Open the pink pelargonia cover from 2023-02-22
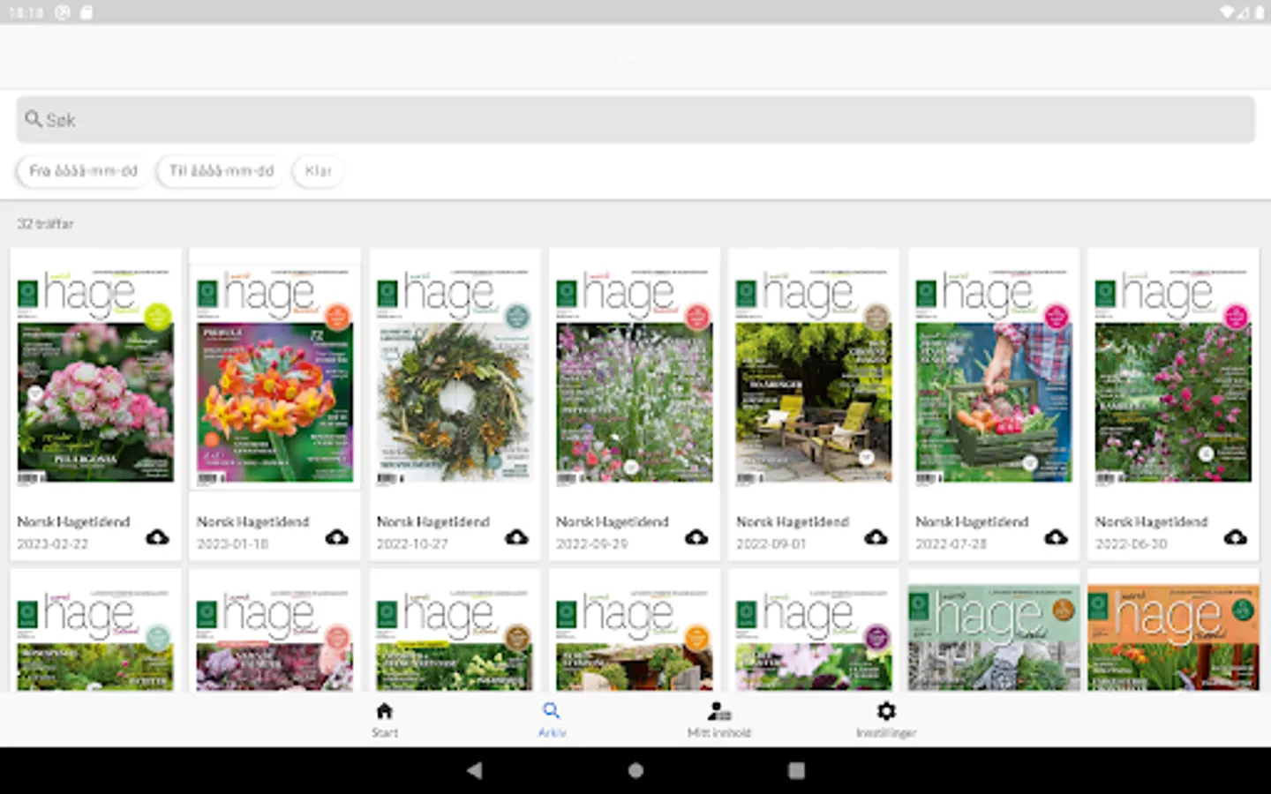Viewport: 1271px width, 794px height. point(95,376)
